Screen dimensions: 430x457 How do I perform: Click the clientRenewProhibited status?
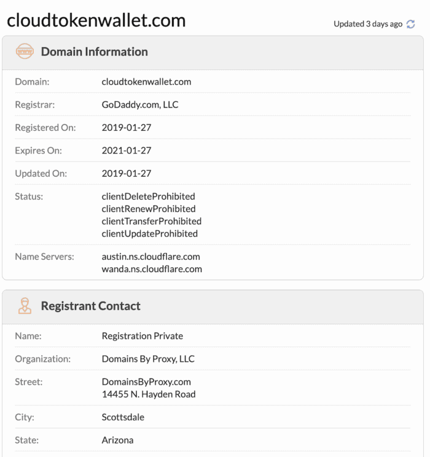coord(149,209)
